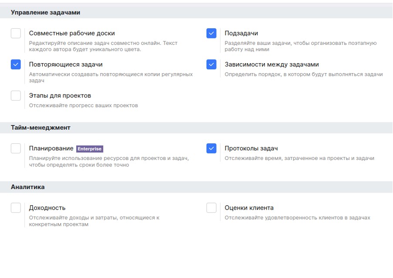The height and width of the screenshot is (278, 393).
Task: Click description starting 'Разделяйте ваши задачи'
Action: click(301, 46)
